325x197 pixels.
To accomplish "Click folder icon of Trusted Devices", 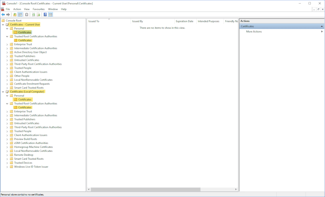I will (11, 163).
